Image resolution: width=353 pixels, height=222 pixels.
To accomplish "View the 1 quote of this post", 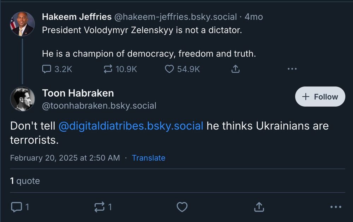I will coord(25,181).
